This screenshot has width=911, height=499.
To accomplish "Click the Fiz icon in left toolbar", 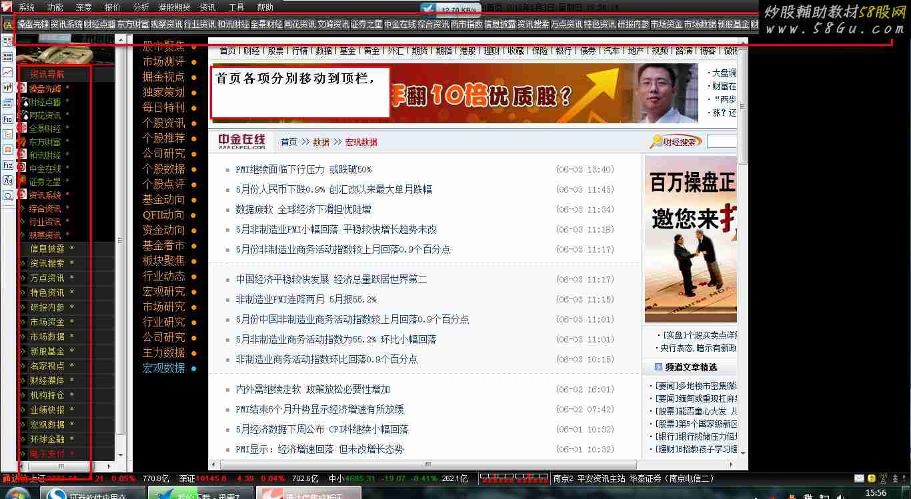I will pyautogui.click(x=8, y=165).
